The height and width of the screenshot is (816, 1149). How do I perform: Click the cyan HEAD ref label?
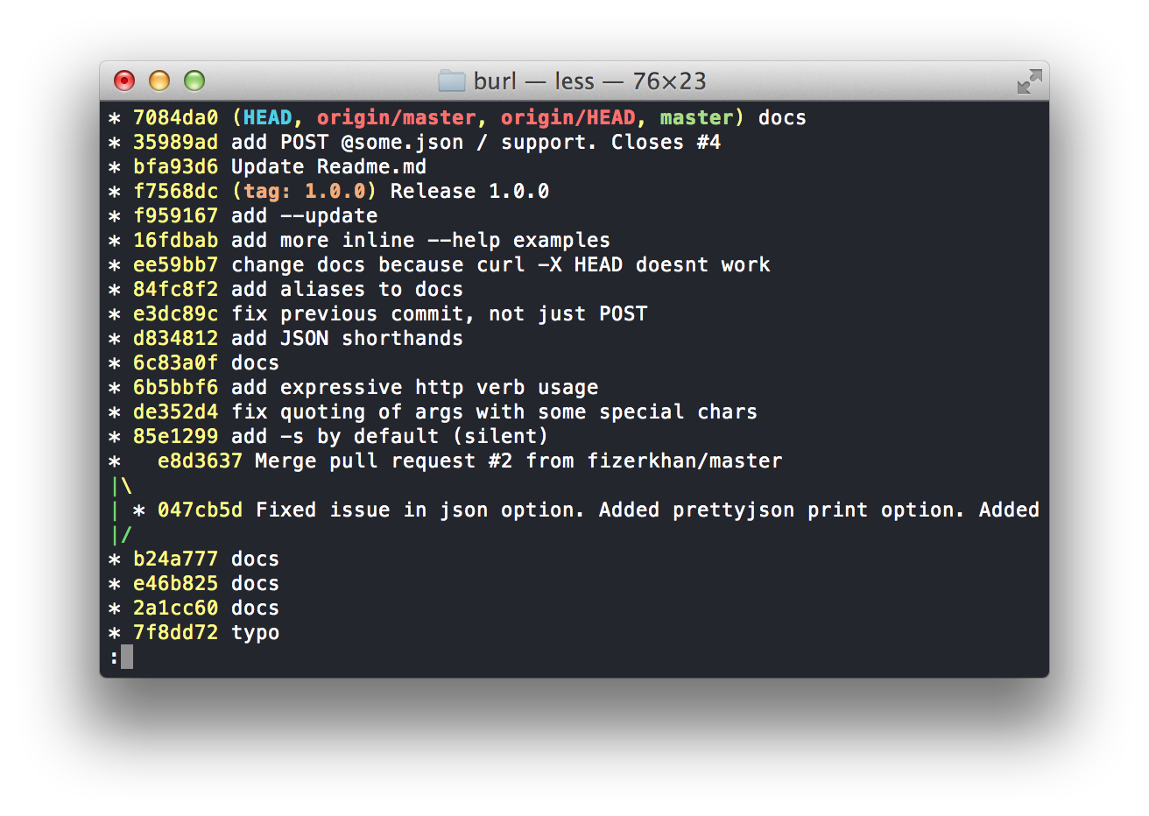[x=267, y=117]
